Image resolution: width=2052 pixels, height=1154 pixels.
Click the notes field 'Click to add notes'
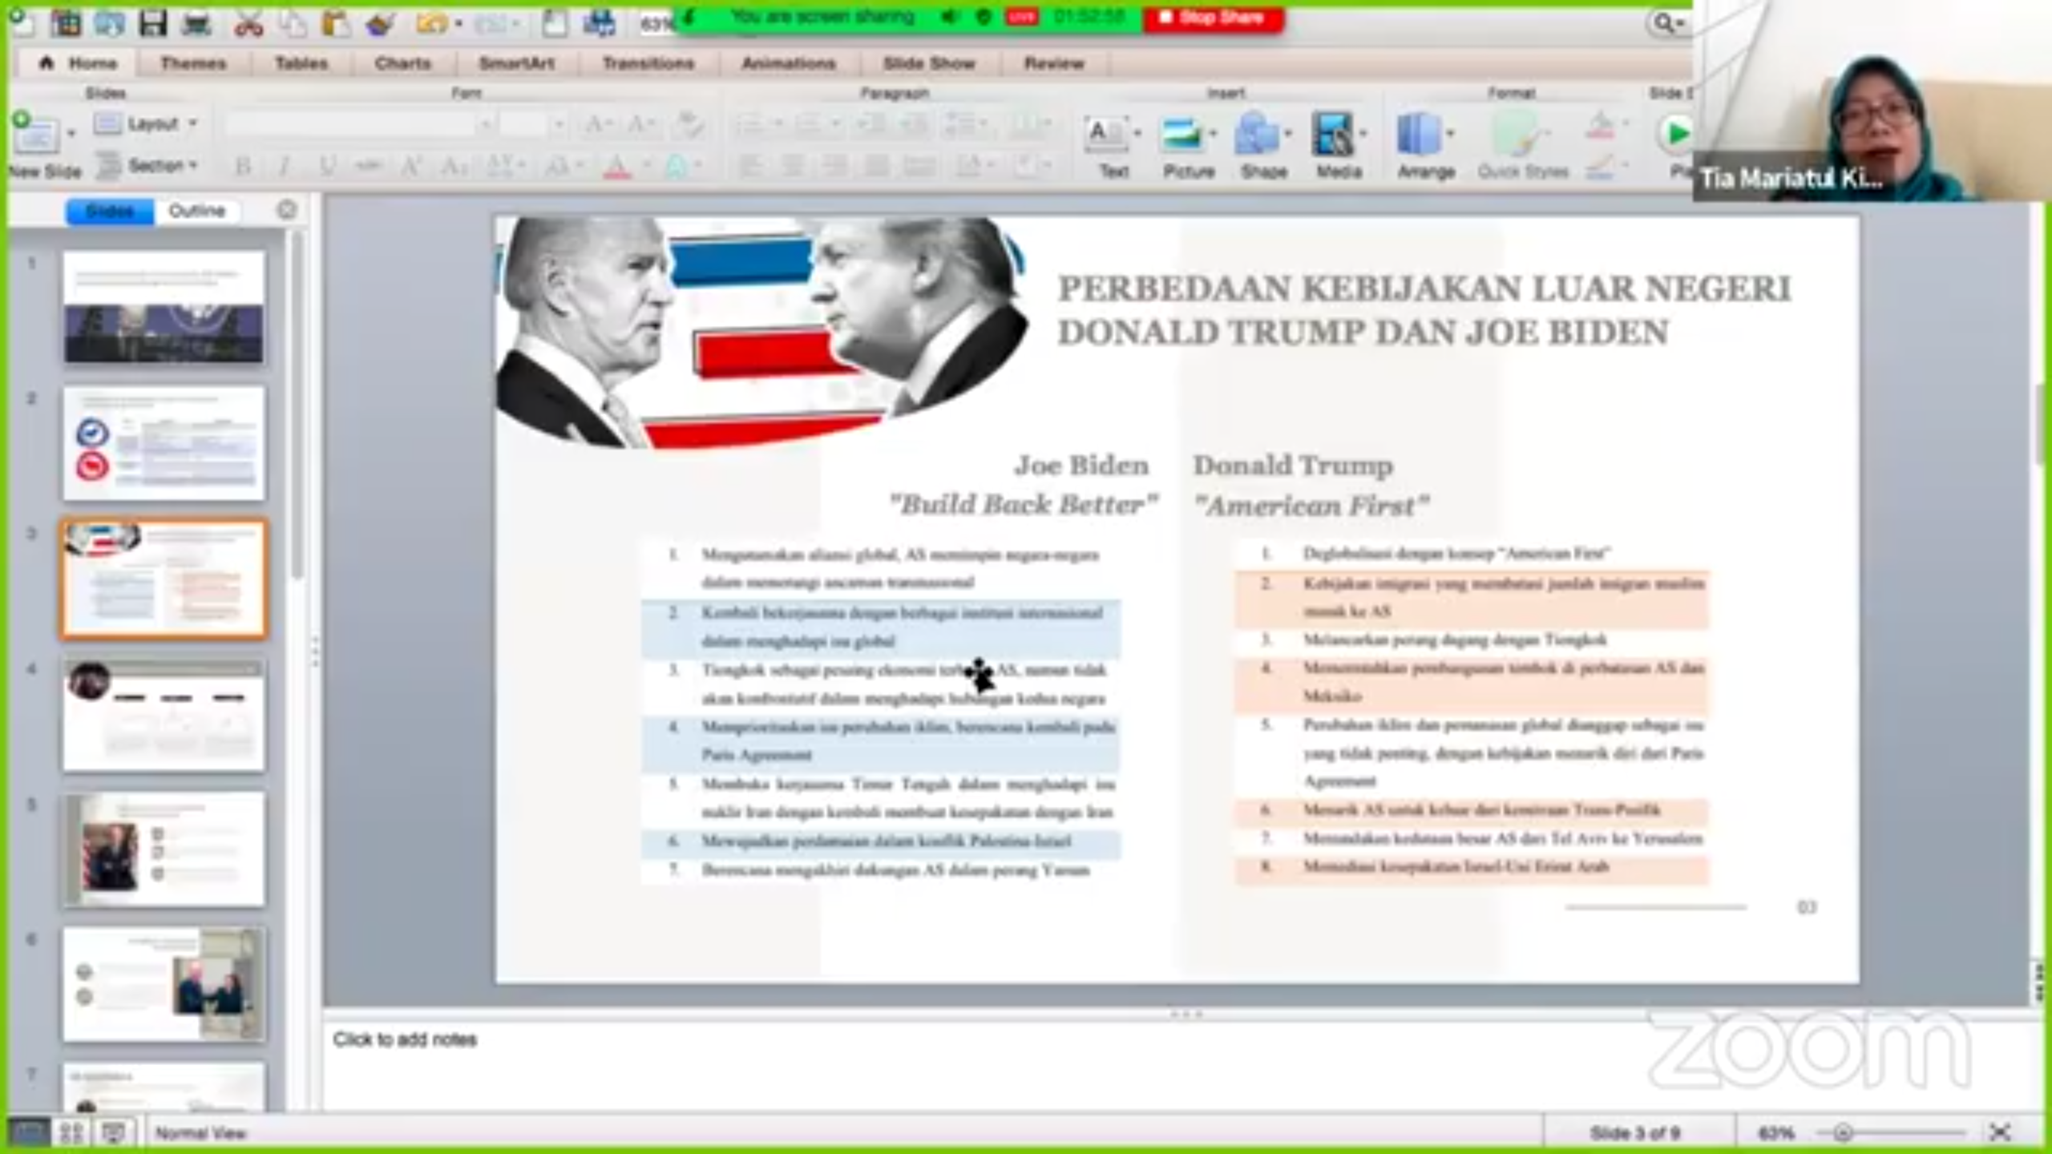click(x=404, y=1039)
